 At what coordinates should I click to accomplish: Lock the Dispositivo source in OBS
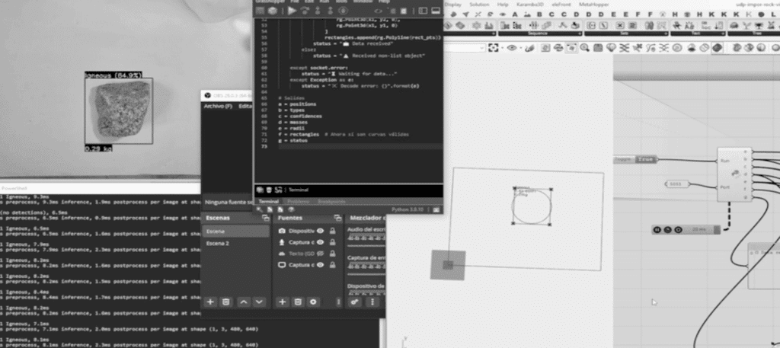pyautogui.click(x=332, y=231)
